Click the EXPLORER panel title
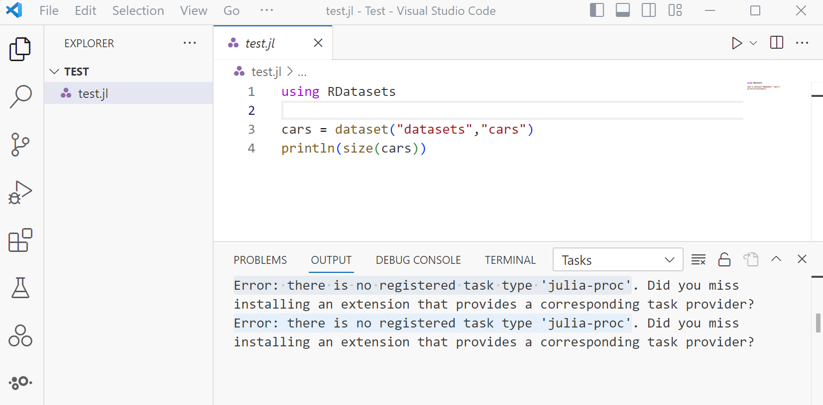The height and width of the screenshot is (405, 823). (x=89, y=43)
